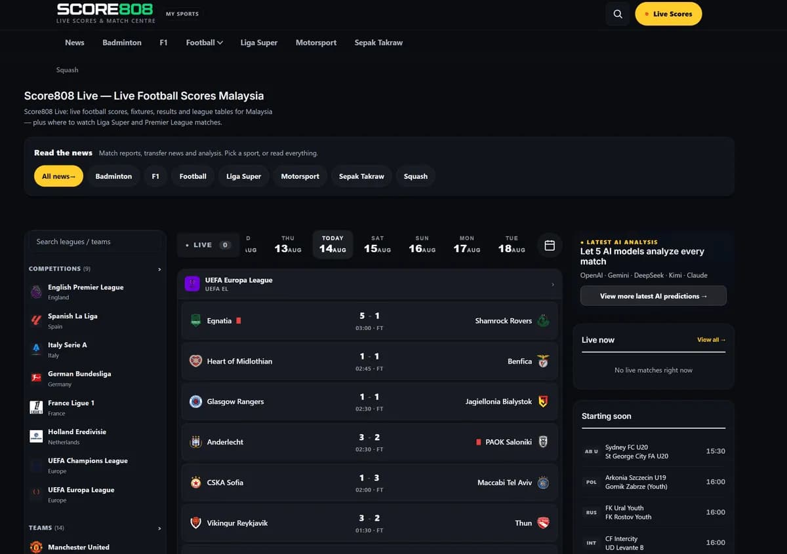Expand the Competitions section arrow
787x554 pixels.
click(159, 269)
